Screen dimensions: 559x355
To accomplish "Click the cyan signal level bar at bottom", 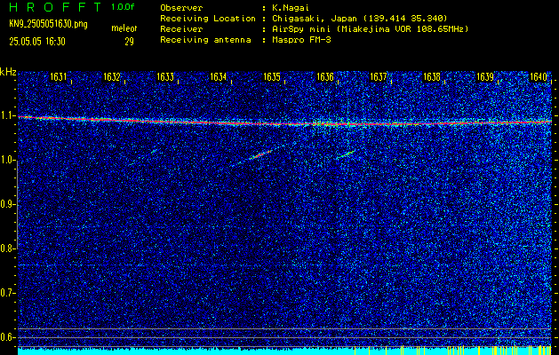I will tap(284, 351).
